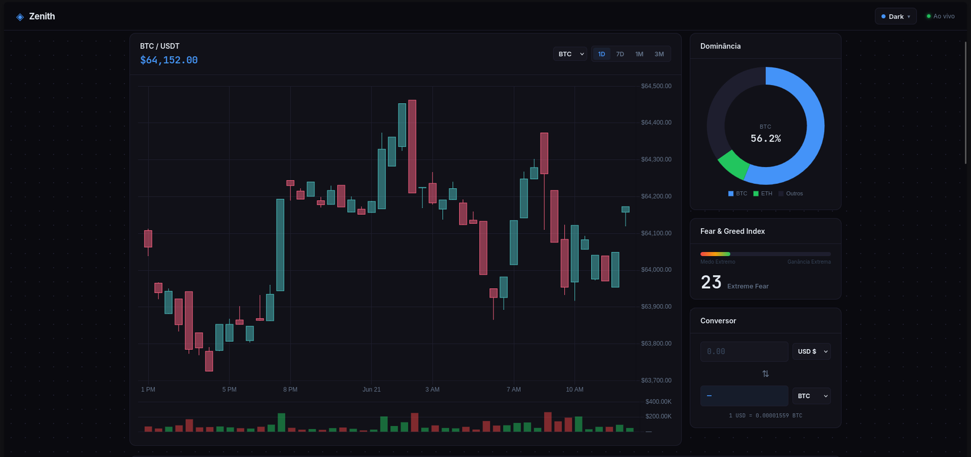Expand the BTC target currency dropdown
Viewport: 971px width, 457px height.
pyautogui.click(x=811, y=396)
